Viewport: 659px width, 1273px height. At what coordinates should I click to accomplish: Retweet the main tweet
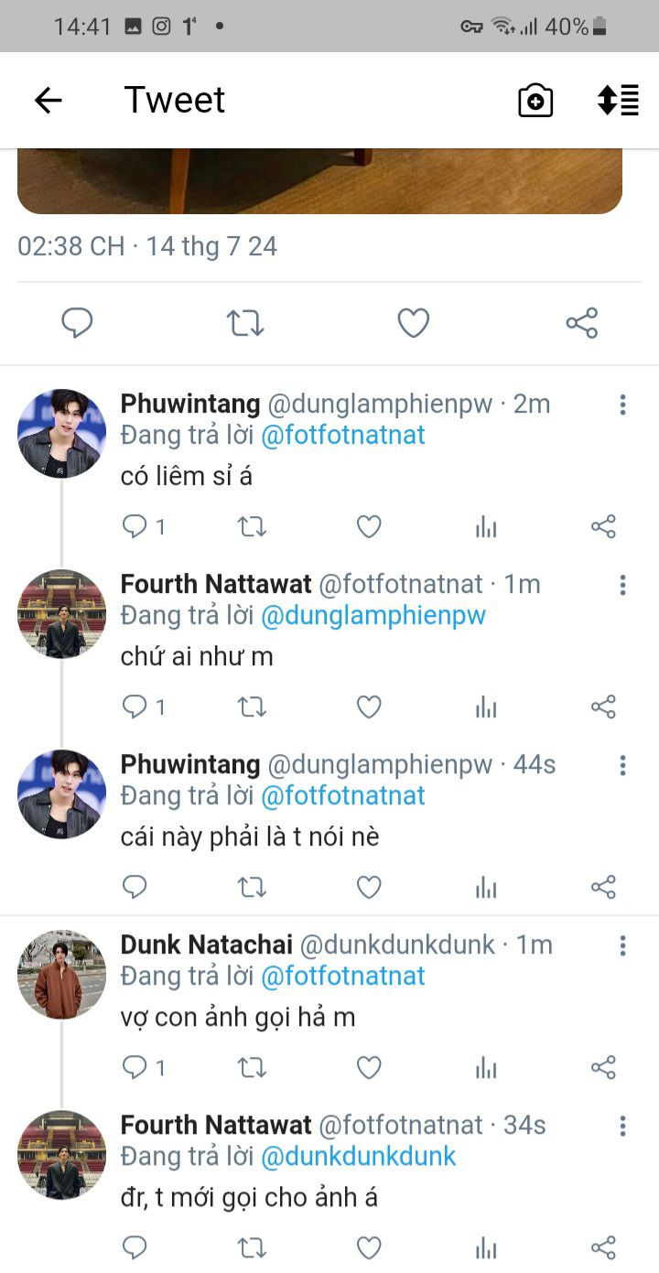tap(245, 322)
